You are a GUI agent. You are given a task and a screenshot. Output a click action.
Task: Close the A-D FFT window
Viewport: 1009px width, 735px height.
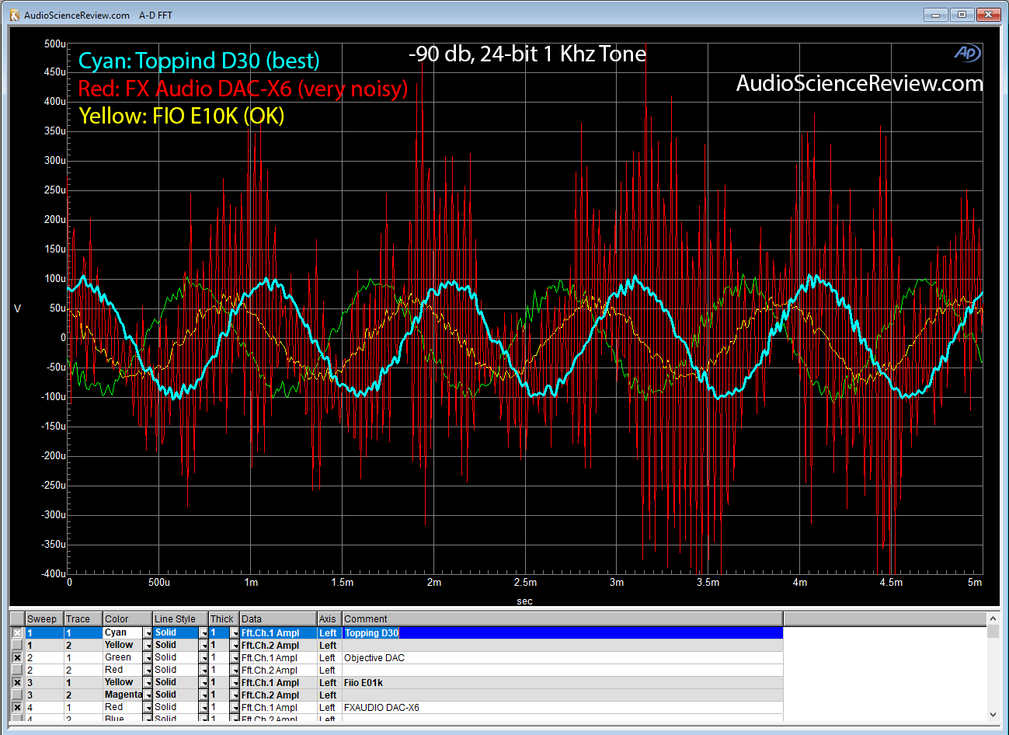(989, 15)
